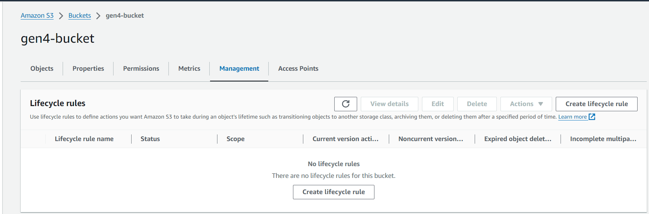
Task: Select the Metrics tab
Action: [189, 69]
